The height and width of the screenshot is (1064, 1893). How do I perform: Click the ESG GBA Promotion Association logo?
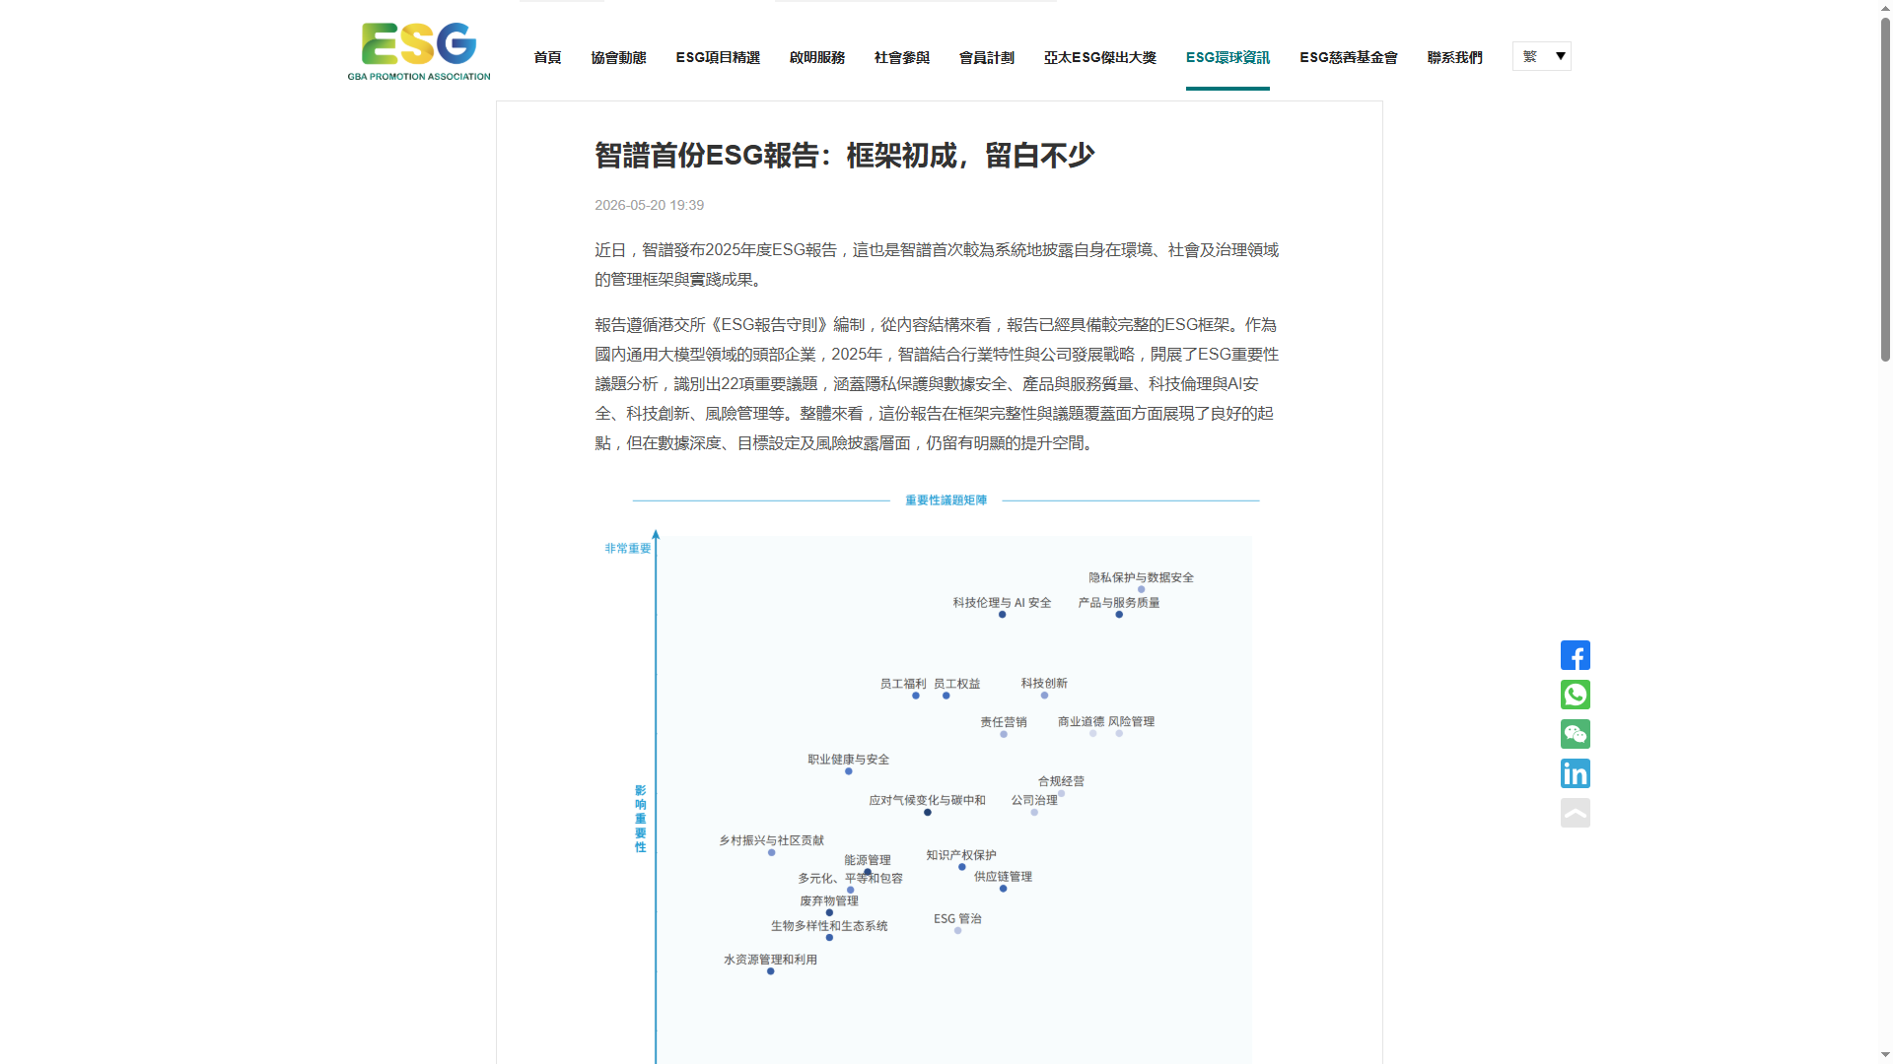click(x=419, y=51)
